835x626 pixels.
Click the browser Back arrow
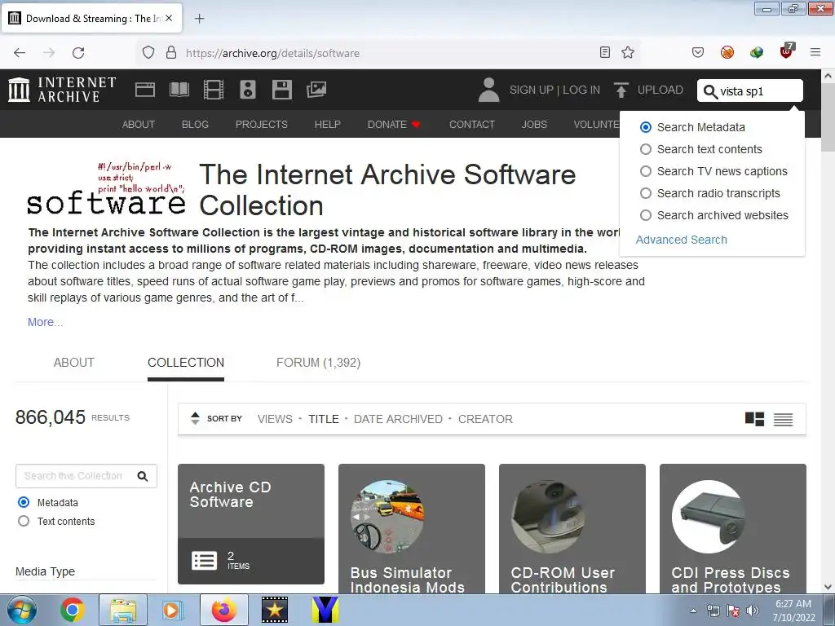coord(20,53)
